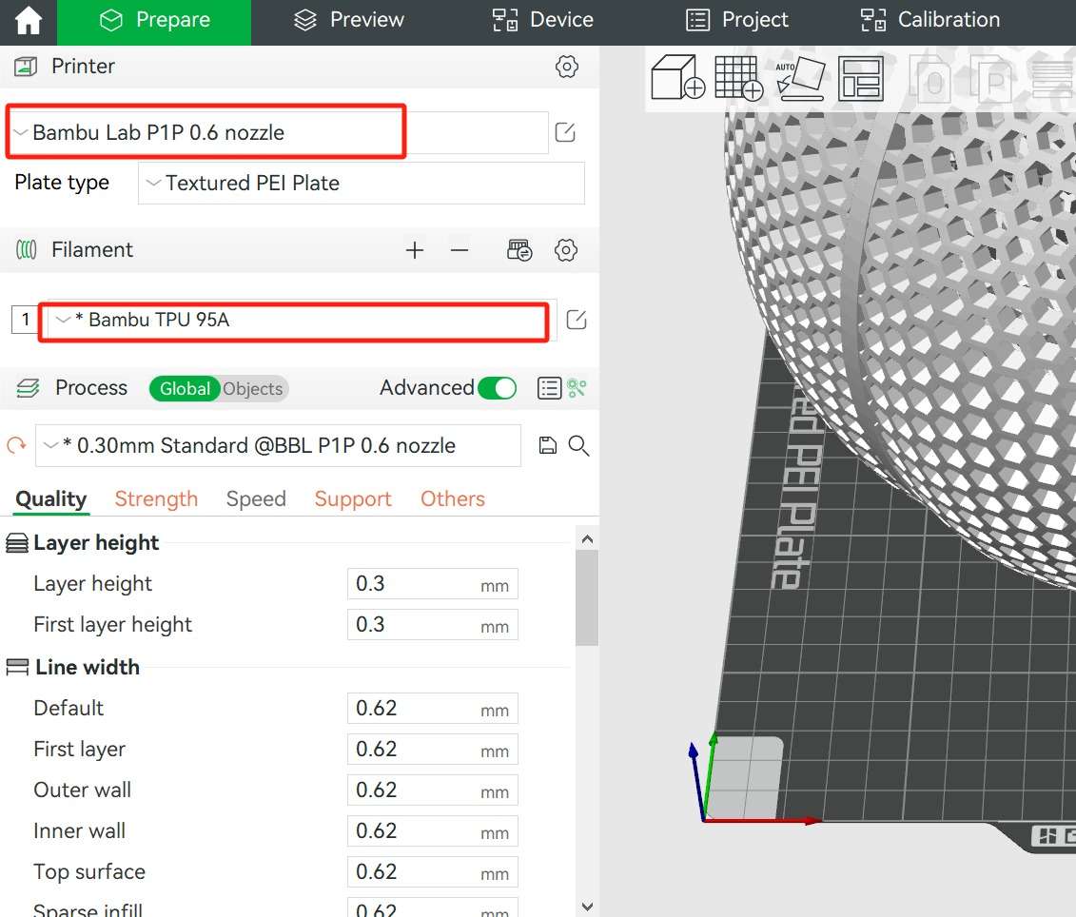1076x917 pixels.
Task: Click the Add cube primitive icon
Action: coord(677,78)
